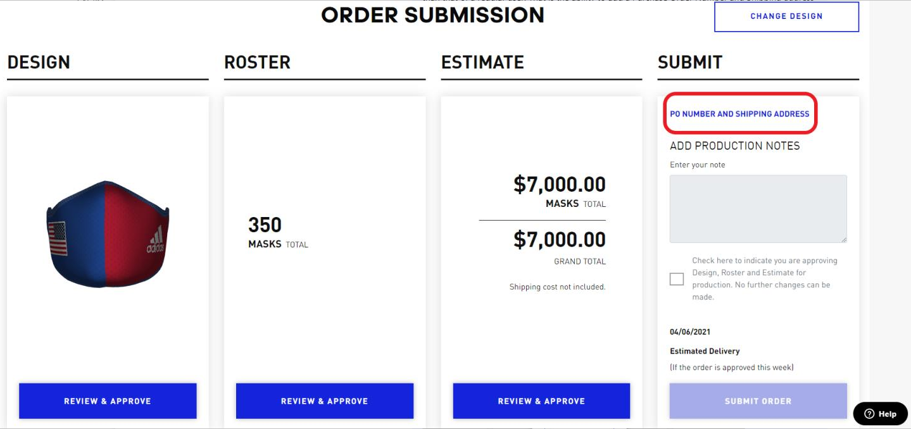This screenshot has width=911, height=429.
Task: Click the Help question mark icon
Action: coord(870,413)
